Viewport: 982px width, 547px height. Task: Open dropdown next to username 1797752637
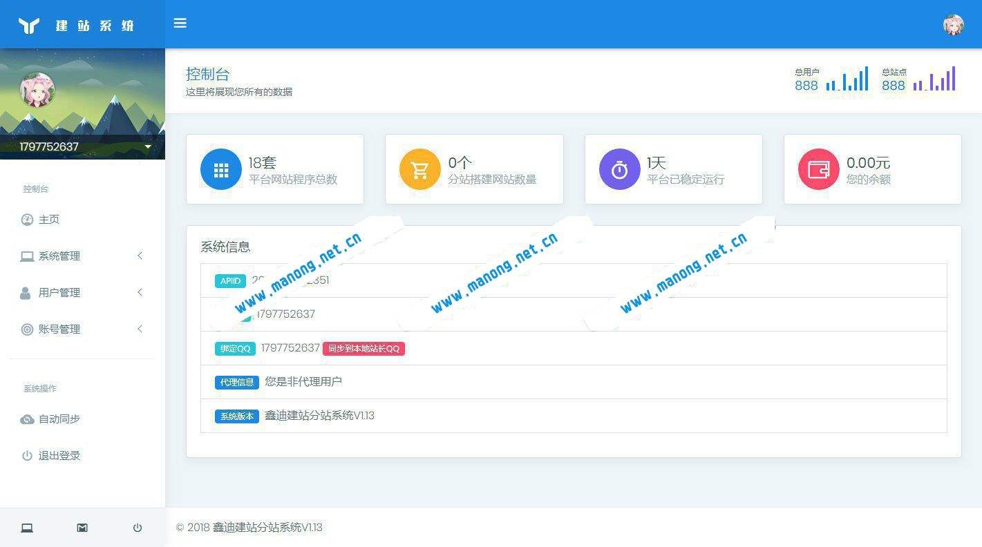pyautogui.click(x=147, y=147)
